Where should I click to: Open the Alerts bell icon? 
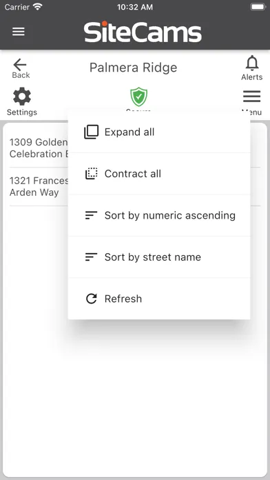(x=252, y=63)
